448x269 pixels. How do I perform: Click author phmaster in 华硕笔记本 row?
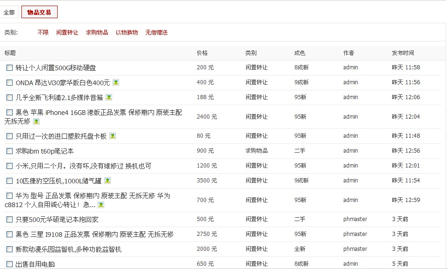tap(355, 219)
